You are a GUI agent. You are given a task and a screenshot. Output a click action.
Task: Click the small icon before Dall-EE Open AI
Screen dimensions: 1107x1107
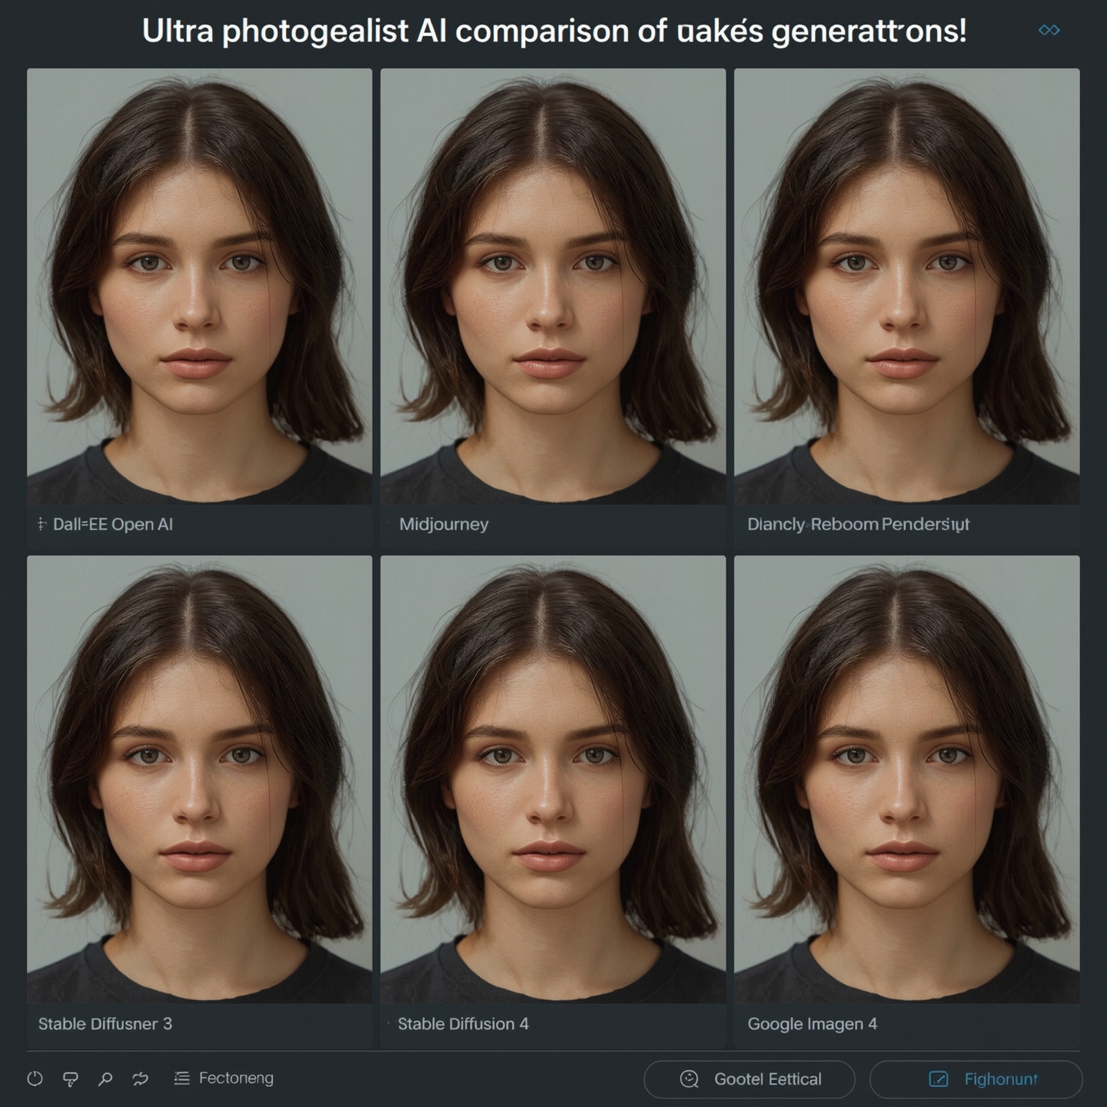[x=42, y=524]
